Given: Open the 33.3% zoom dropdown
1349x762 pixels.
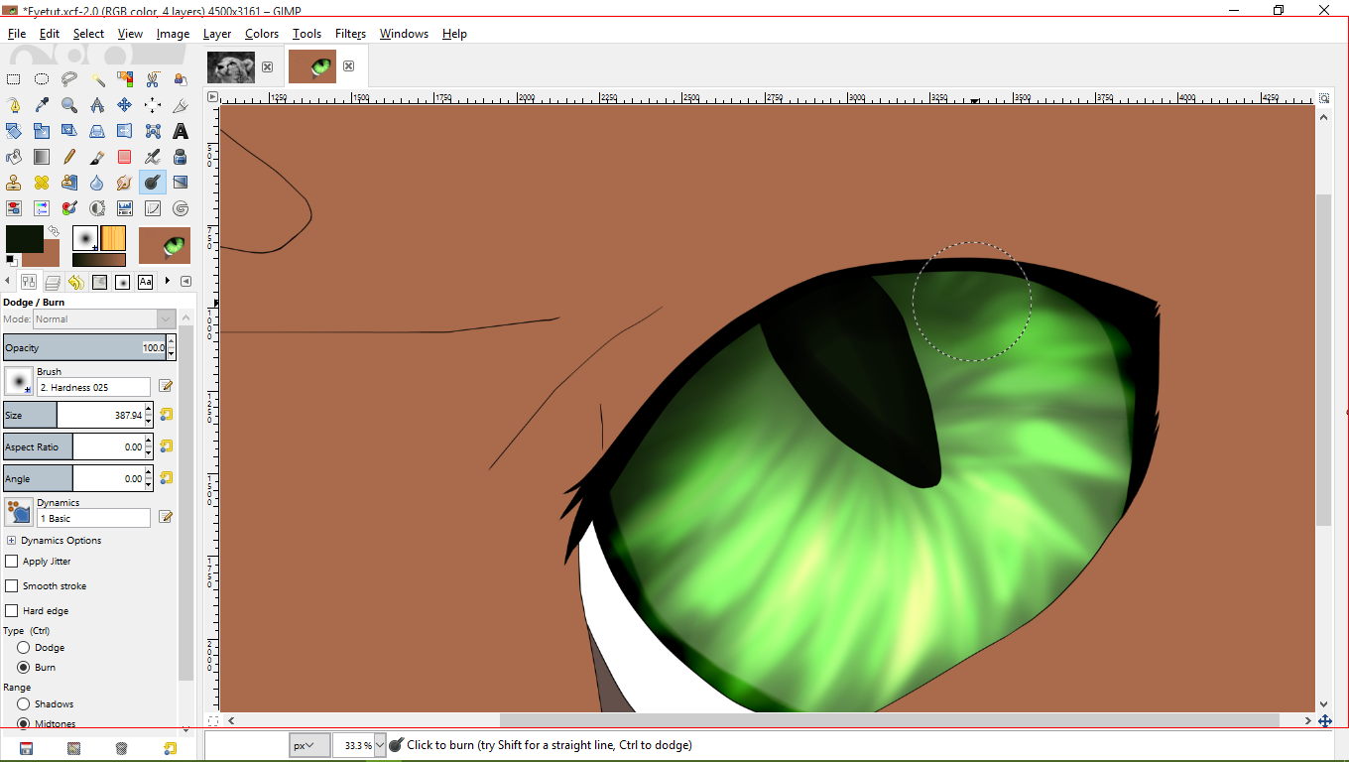Looking at the screenshot, I should (x=380, y=745).
